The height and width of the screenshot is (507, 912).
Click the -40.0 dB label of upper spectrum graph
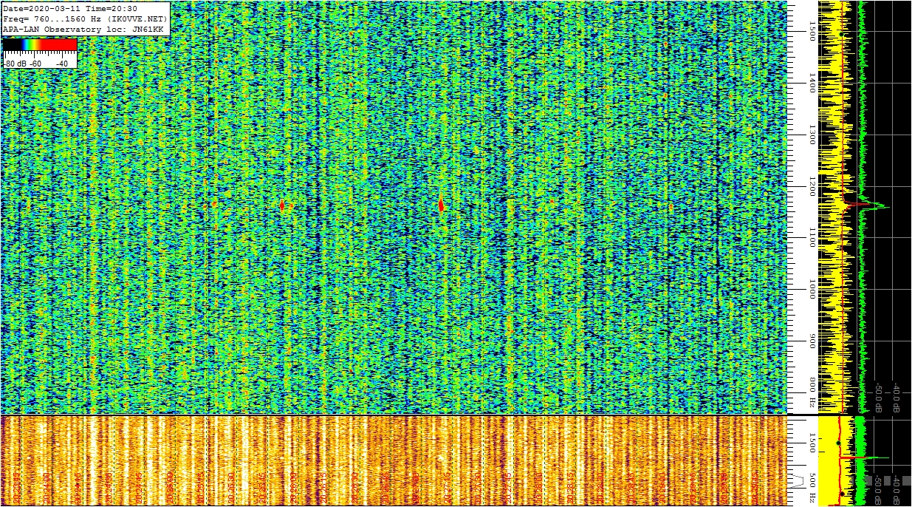tap(896, 398)
